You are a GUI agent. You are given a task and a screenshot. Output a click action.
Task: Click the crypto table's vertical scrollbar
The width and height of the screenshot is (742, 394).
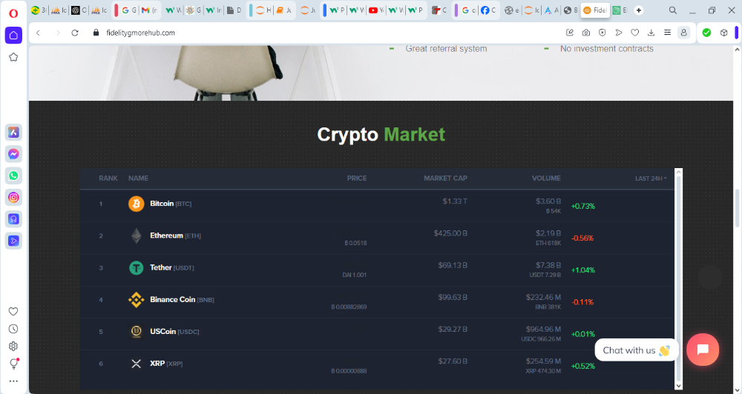[x=678, y=281]
